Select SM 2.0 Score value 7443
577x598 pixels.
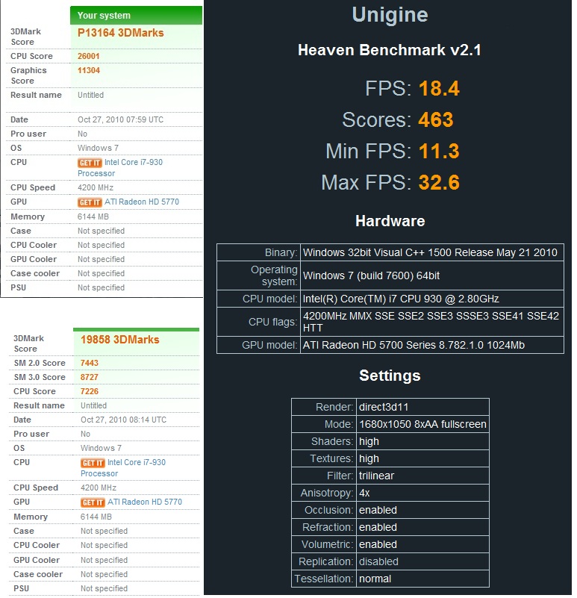(x=90, y=363)
